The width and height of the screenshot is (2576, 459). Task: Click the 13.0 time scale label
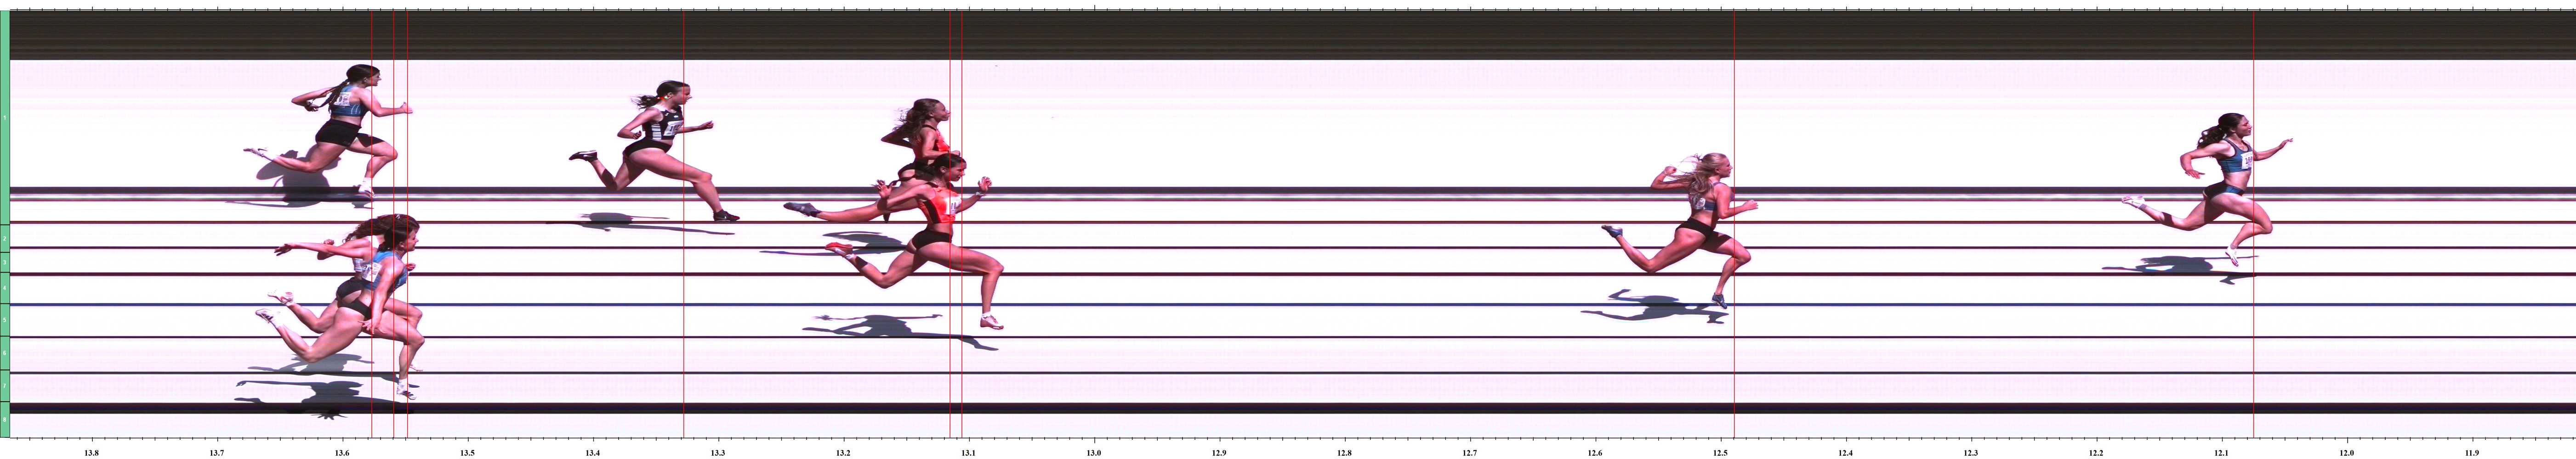[1094, 453]
